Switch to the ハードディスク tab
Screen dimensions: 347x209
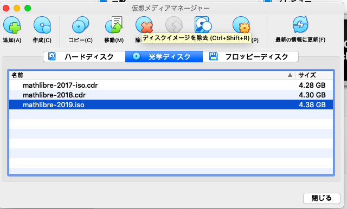click(x=85, y=57)
